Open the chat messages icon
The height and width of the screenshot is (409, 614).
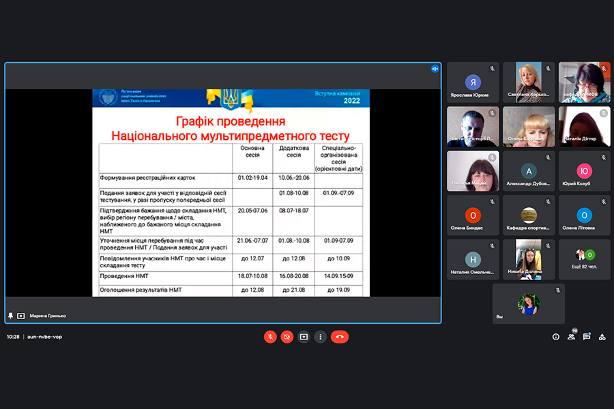587,337
